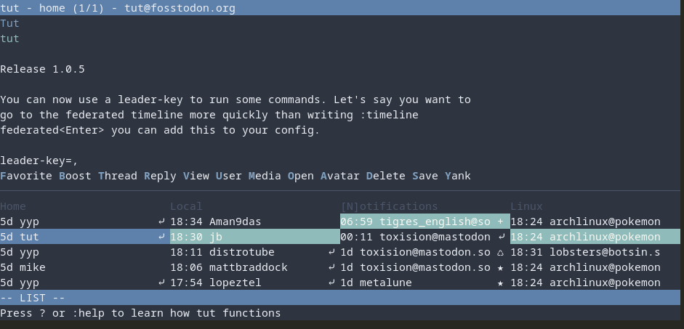
Task: Click the Yank action
Action: point(458,176)
